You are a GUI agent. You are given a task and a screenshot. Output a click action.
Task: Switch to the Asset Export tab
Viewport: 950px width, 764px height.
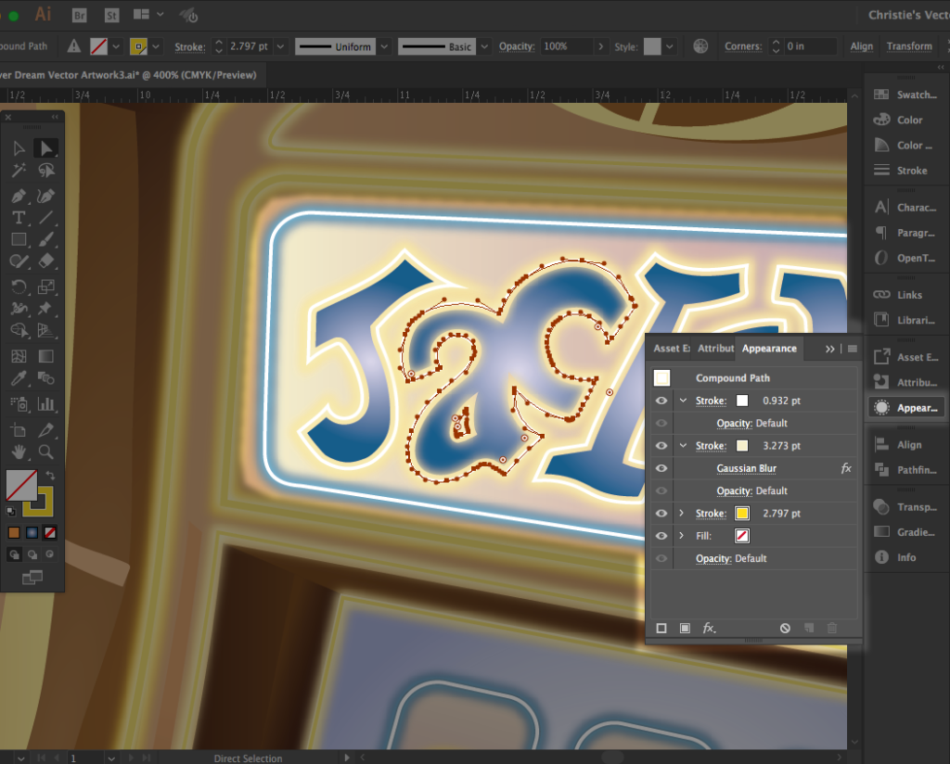click(x=671, y=349)
